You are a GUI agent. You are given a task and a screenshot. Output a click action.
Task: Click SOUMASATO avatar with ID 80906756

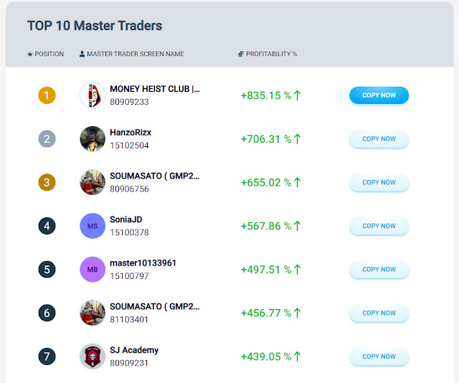(x=93, y=182)
